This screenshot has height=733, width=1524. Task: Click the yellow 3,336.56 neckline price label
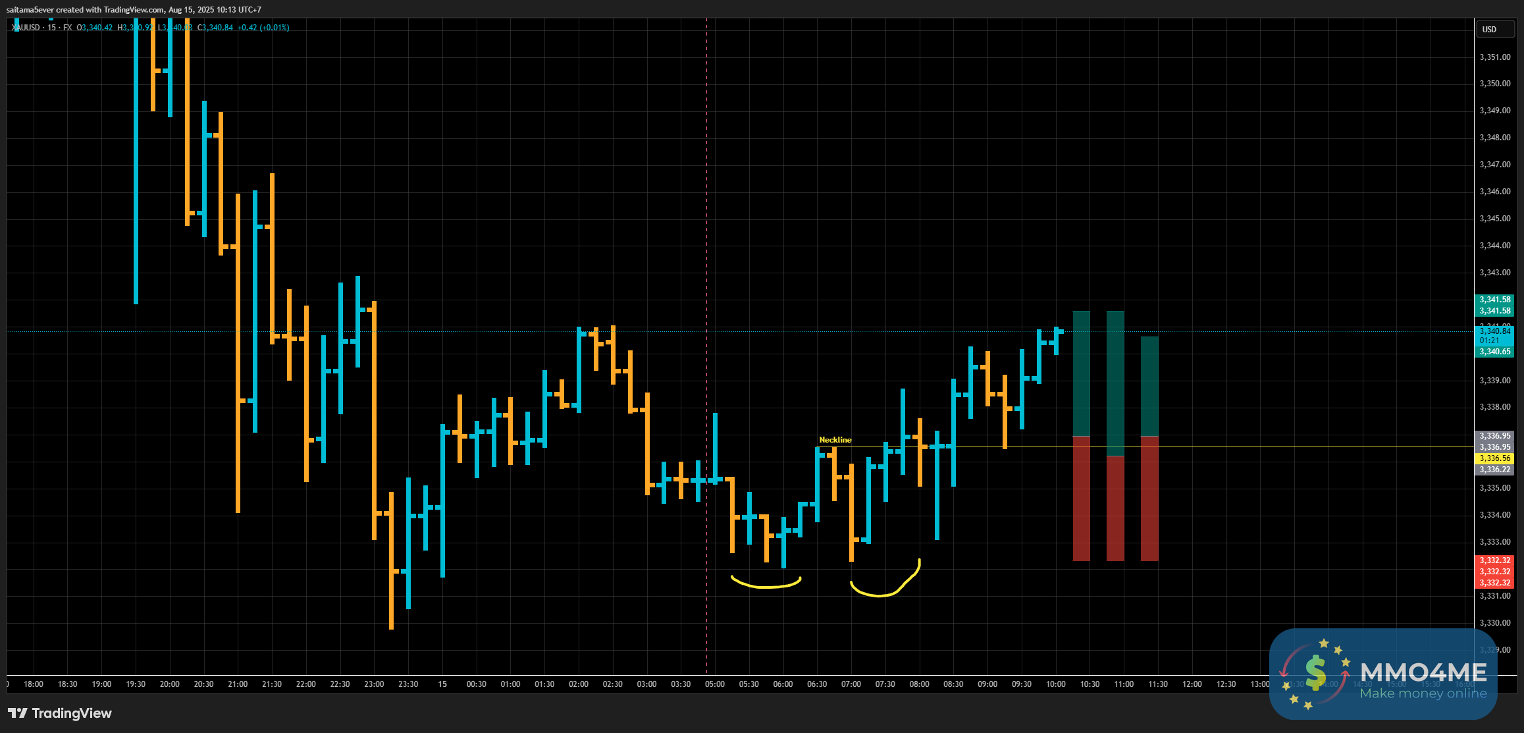(1495, 458)
